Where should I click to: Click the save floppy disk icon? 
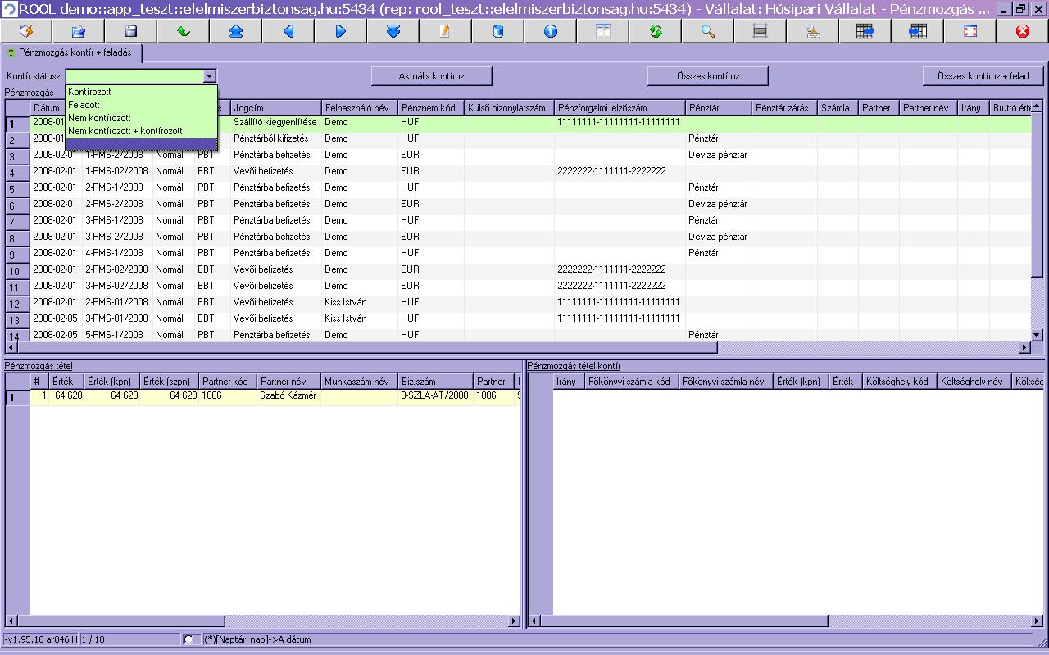point(131,31)
